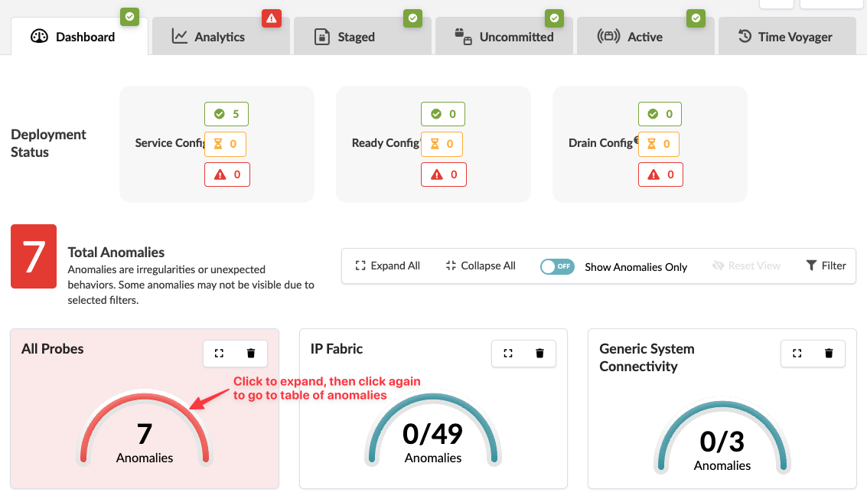Screen dimensions: 867x499
Task: Click the hidden-eye Reset View control
Action: [x=746, y=266]
